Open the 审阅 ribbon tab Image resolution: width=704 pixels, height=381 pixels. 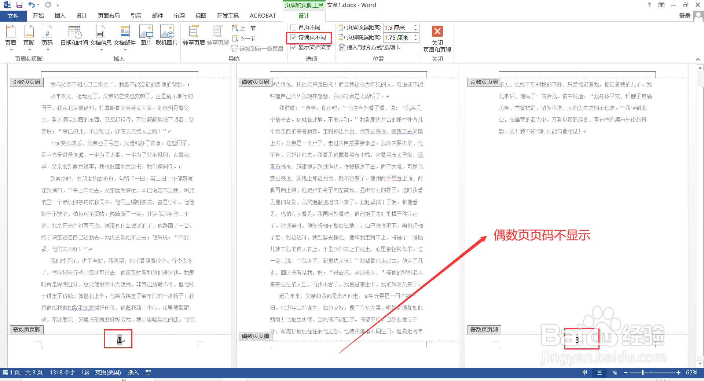coord(179,15)
